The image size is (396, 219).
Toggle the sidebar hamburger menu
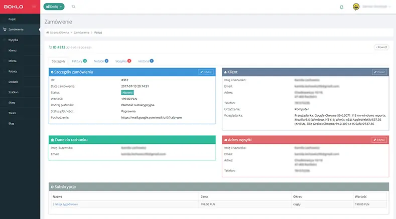(x=34, y=7)
